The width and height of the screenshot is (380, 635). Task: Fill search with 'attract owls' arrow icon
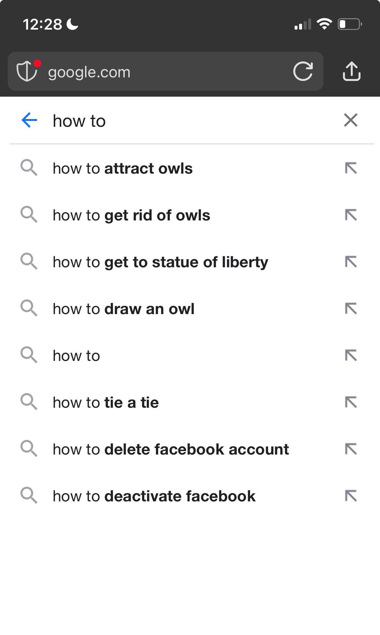pos(351,168)
